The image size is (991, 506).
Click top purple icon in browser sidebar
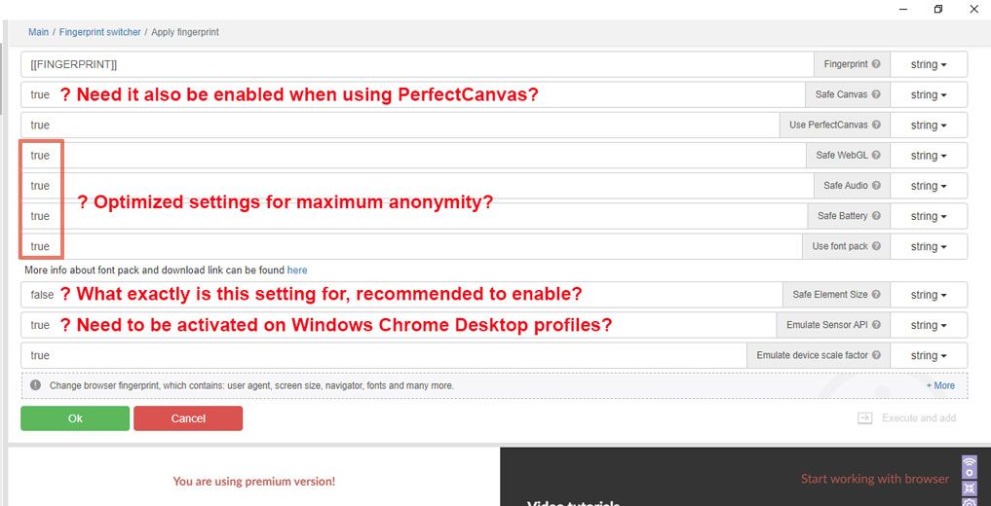click(969, 467)
